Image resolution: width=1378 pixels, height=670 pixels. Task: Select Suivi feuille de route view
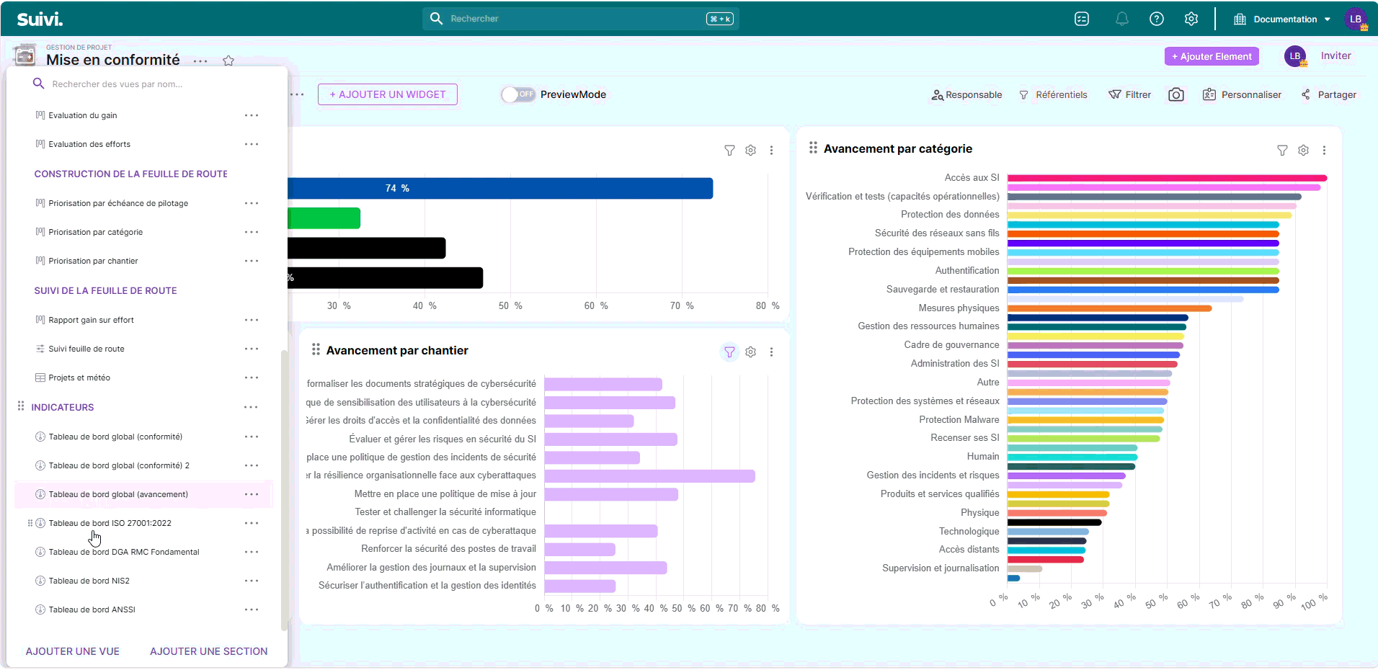pos(86,349)
